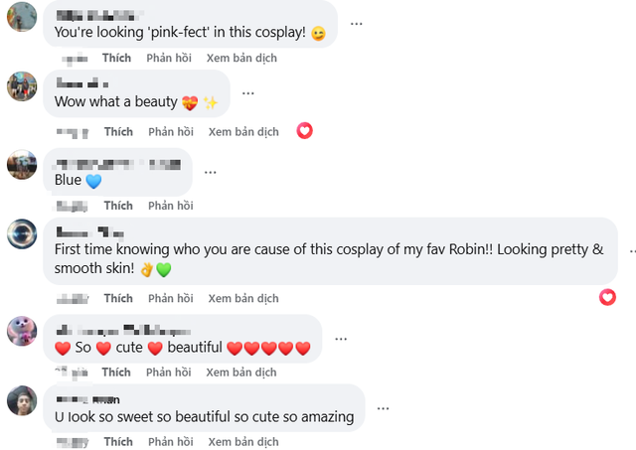The height and width of the screenshot is (450, 636).
Task: Click Xem bản dịch under the 'pink-fect' comment
Action: coord(241,59)
